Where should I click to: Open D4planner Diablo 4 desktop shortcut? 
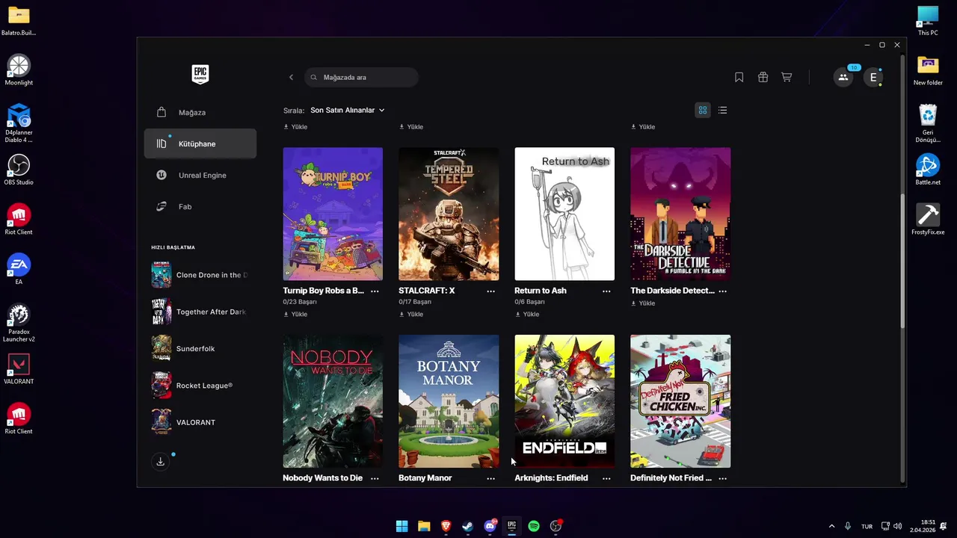pyautogui.click(x=19, y=123)
